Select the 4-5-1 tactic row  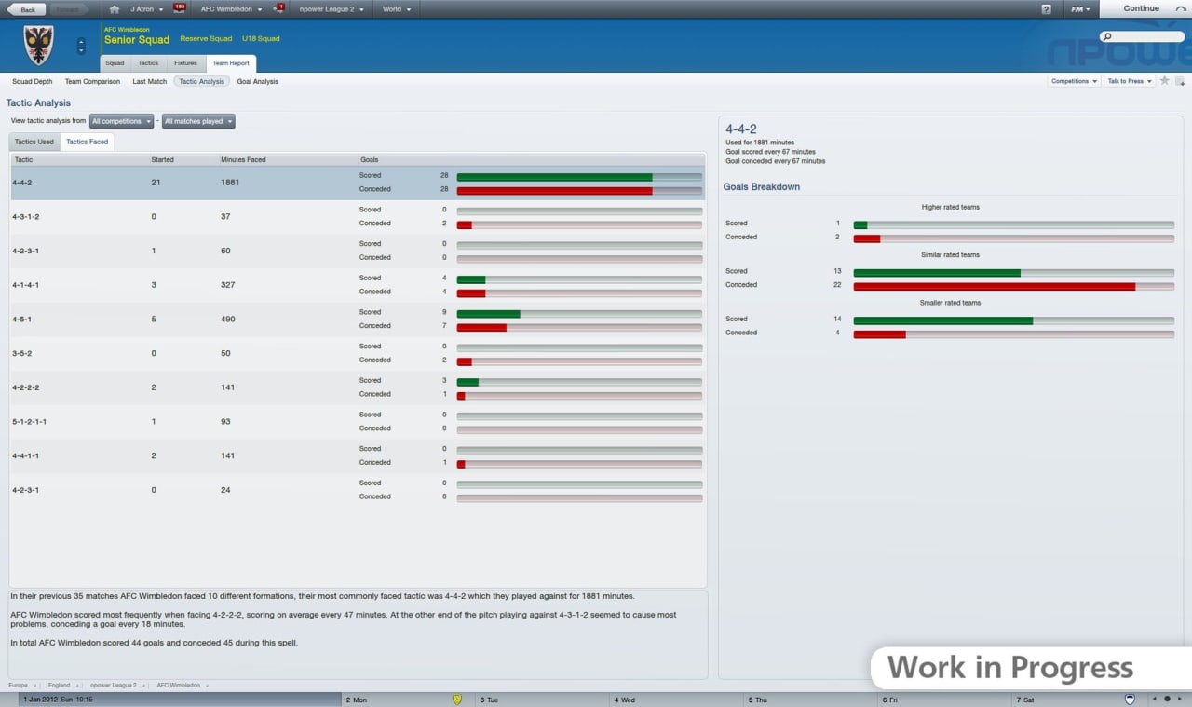point(186,320)
